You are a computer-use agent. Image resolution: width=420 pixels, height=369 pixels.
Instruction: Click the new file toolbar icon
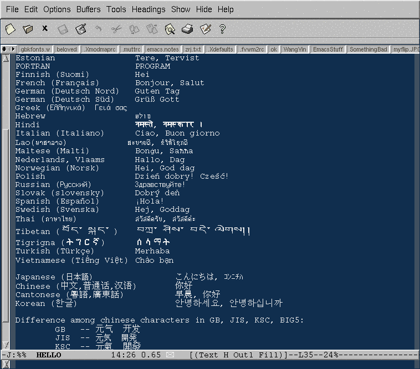tap(10, 28)
